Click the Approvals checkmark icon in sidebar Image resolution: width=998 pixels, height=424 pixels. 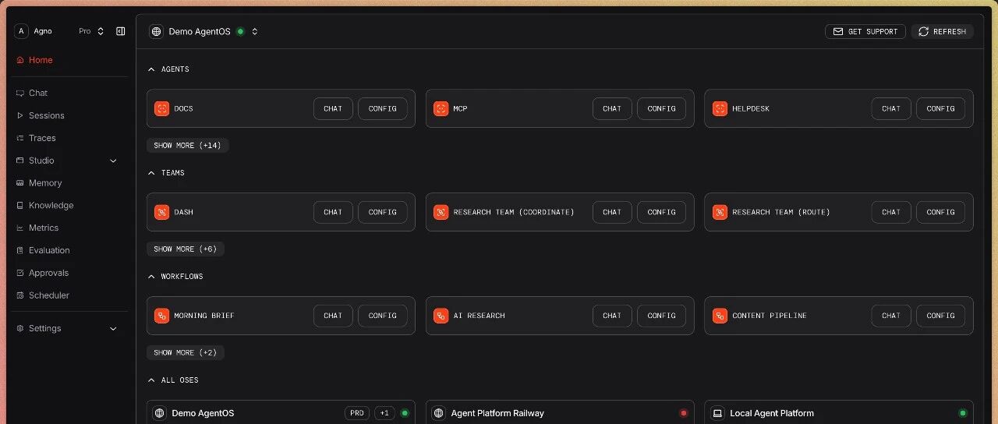20,273
